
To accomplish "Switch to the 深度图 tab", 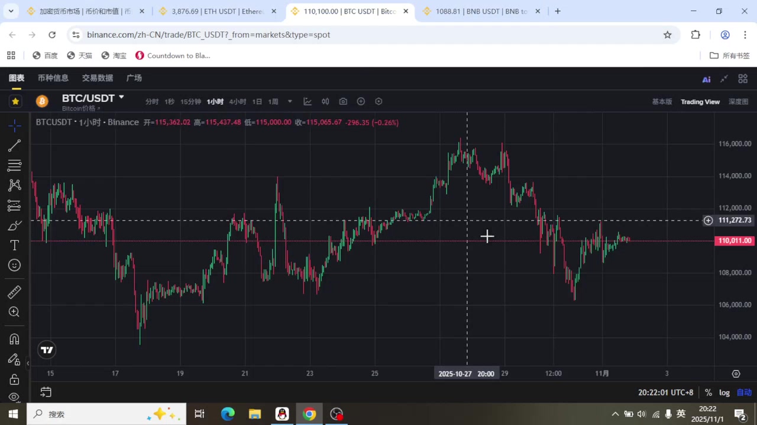I will coord(738,101).
